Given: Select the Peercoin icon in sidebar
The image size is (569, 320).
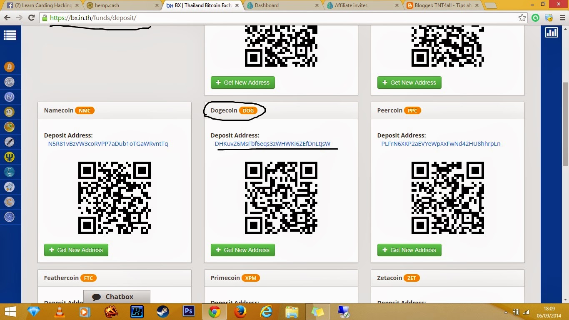Looking at the screenshot, I should (x=9, y=127).
